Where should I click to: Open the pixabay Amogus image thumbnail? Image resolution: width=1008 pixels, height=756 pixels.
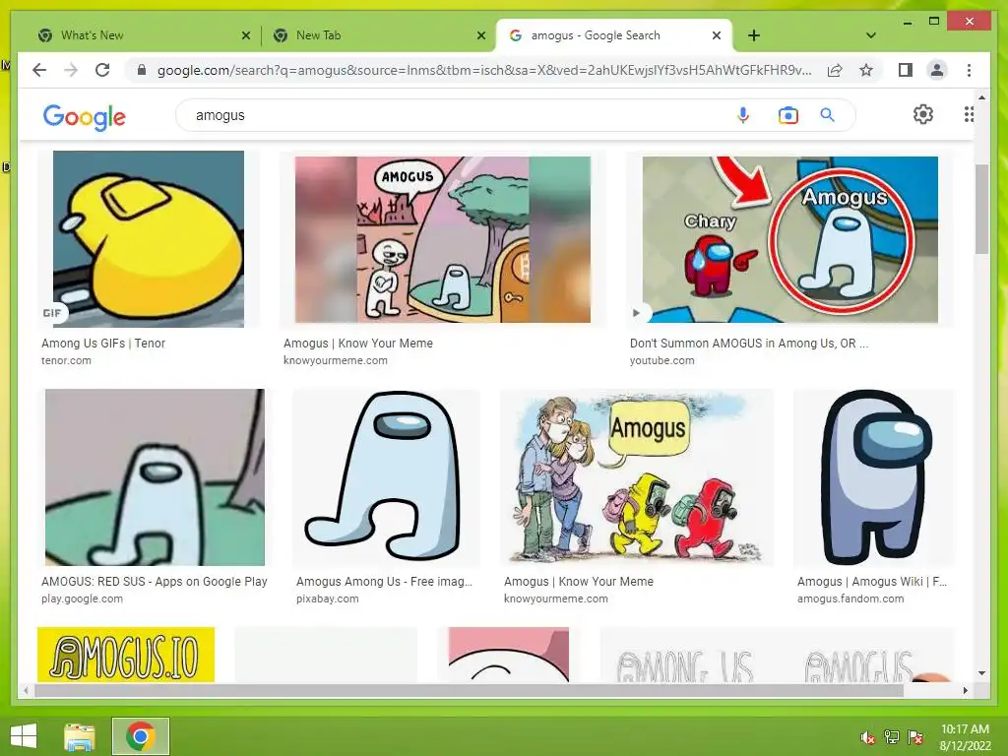pos(386,477)
